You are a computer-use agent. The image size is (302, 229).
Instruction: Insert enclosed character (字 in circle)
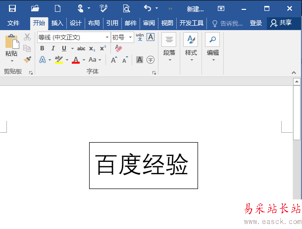coord(151,60)
